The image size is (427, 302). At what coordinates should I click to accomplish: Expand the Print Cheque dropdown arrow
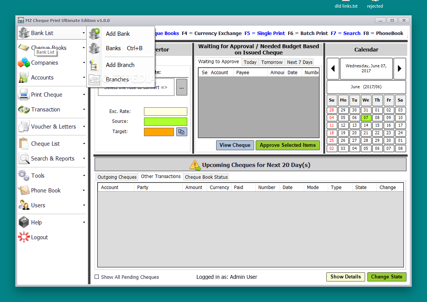84,95
